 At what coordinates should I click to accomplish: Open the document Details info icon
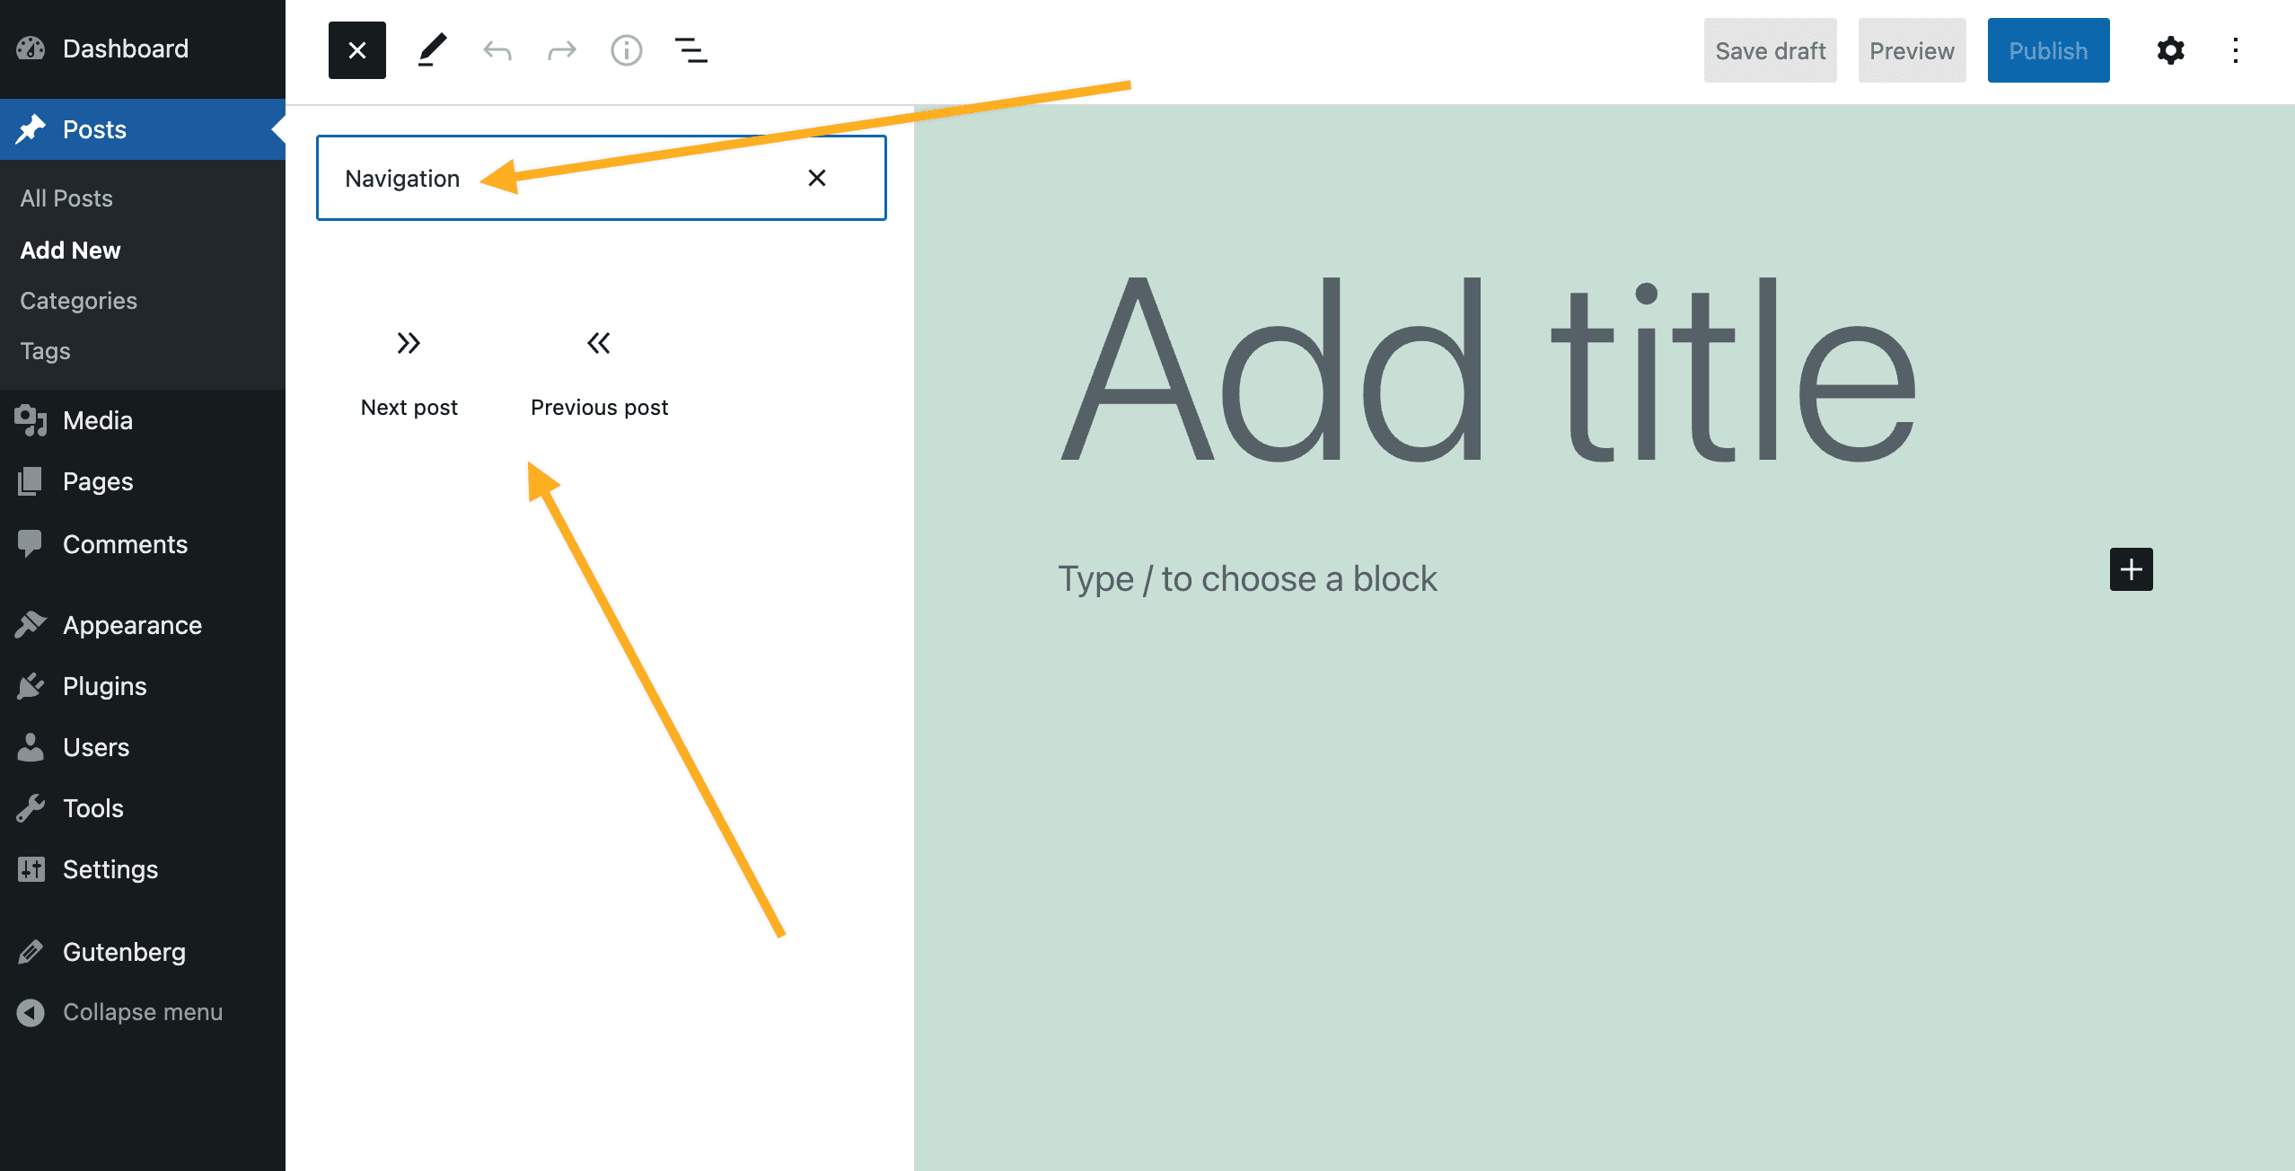(x=626, y=50)
